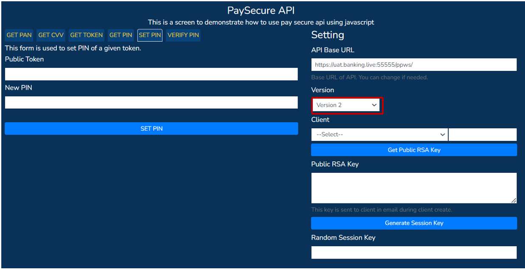The width and height of the screenshot is (525, 270).
Task: Go to the GET PIN tab
Action: 121,35
